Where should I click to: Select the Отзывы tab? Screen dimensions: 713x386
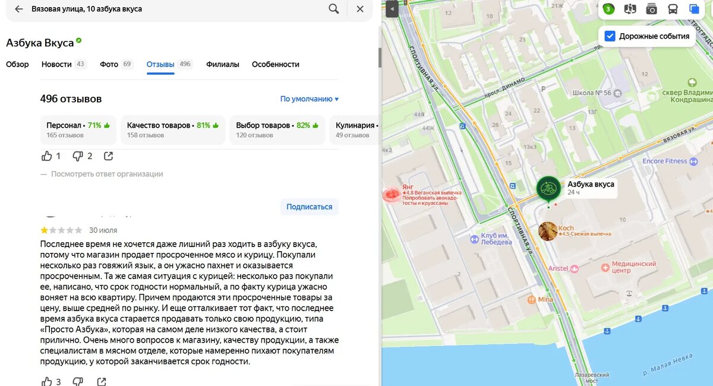169,64
